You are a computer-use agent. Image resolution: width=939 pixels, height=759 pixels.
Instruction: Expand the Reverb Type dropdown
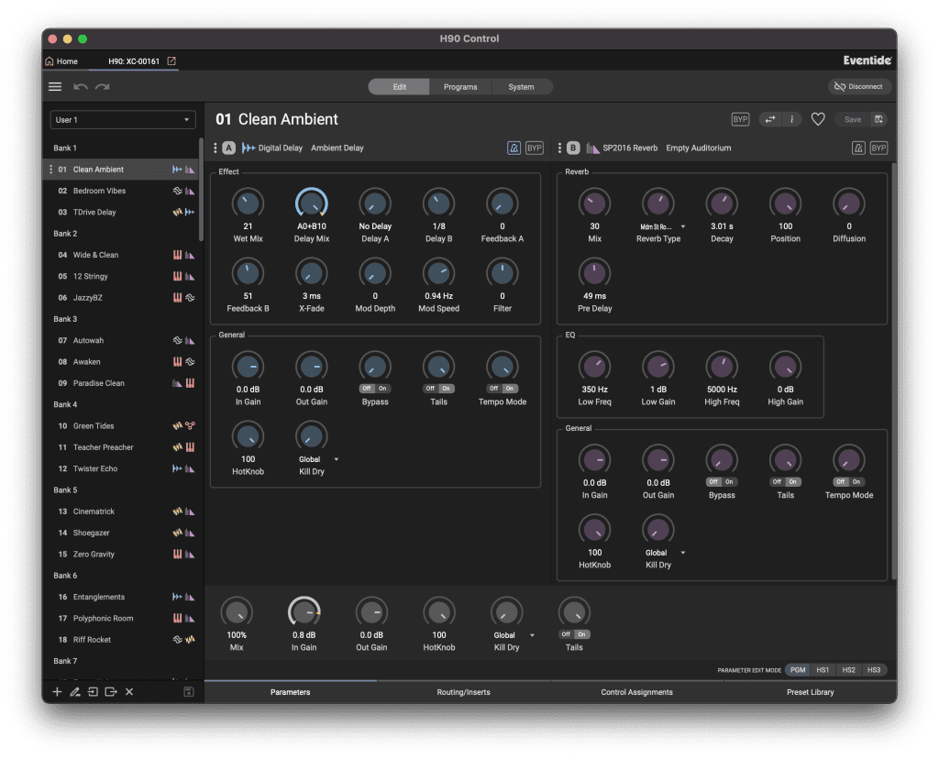point(682,225)
